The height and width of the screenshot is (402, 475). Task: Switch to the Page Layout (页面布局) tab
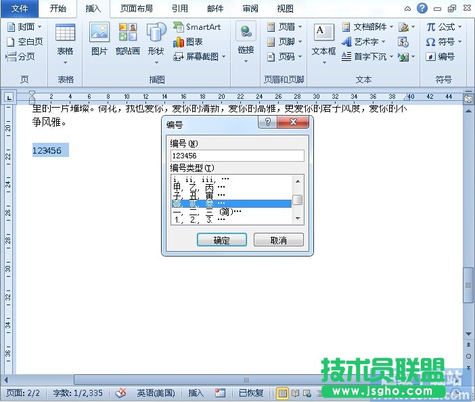click(136, 9)
